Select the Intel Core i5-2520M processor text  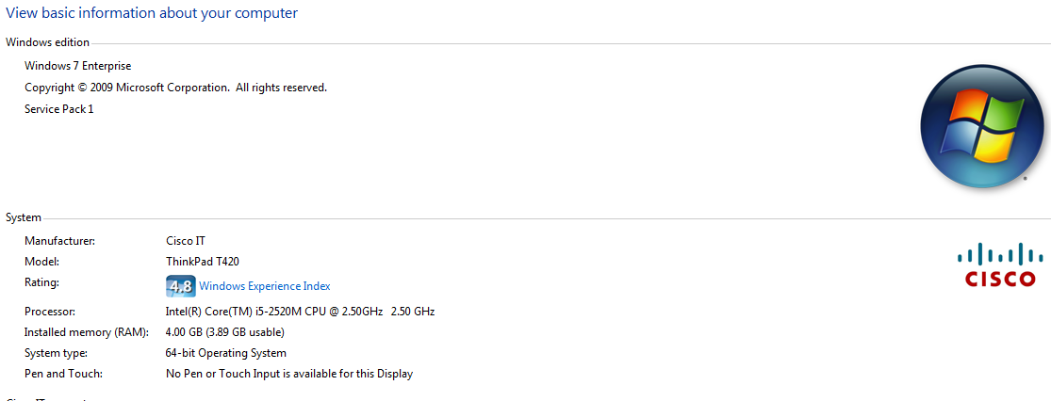point(301,312)
